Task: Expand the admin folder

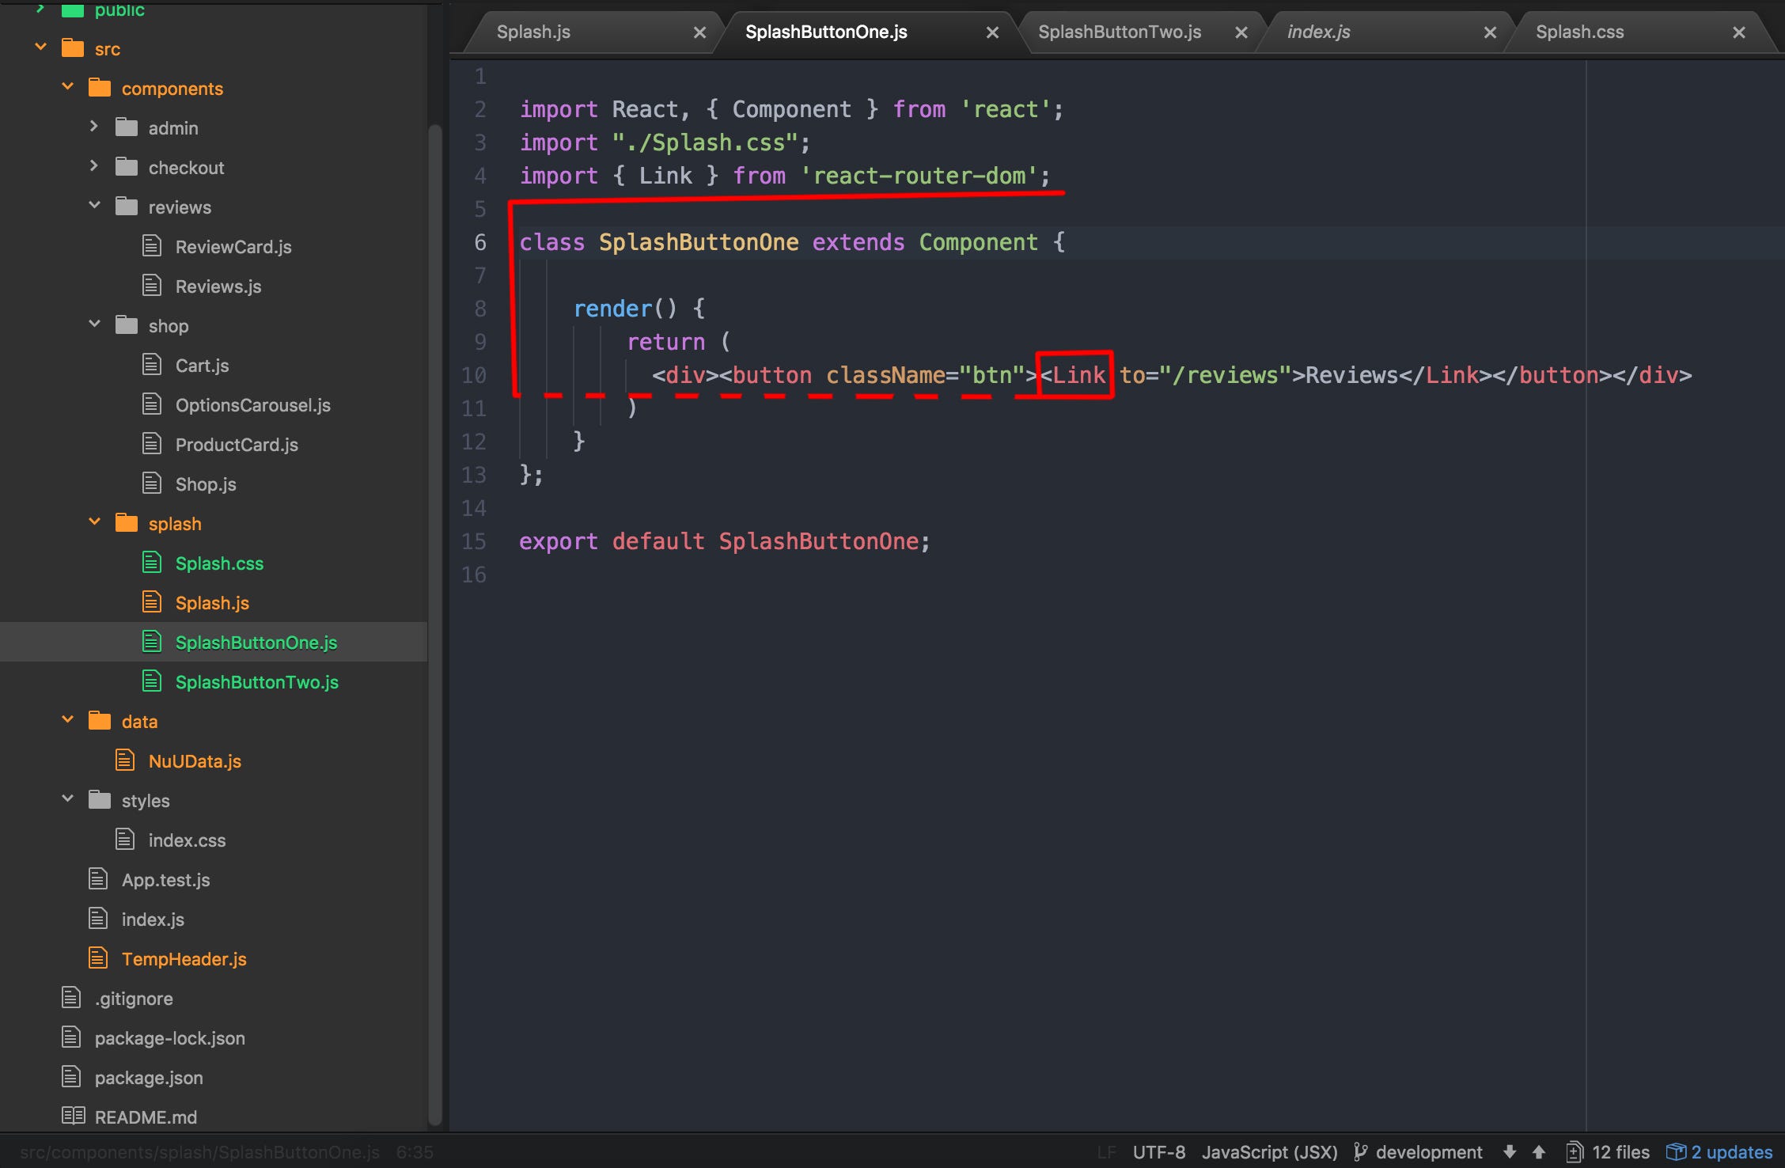Action: pyautogui.click(x=94, y=127)
